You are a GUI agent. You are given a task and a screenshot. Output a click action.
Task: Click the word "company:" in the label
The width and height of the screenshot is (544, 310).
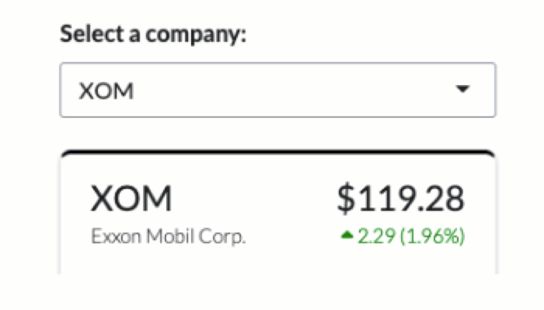pos(196,35)
